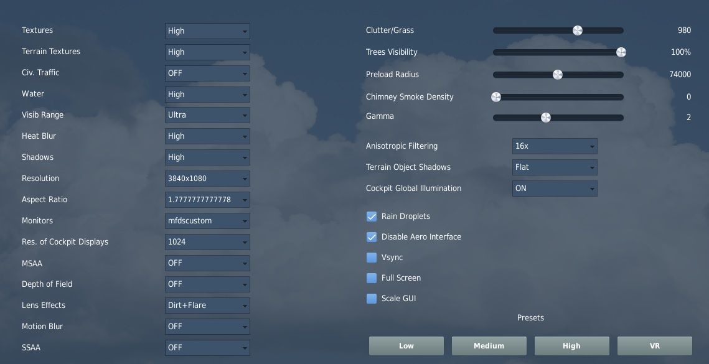This screenshot has width=709, height=364.
Task: Apply the High graphics preset
Action: click(x=571, y=346)
